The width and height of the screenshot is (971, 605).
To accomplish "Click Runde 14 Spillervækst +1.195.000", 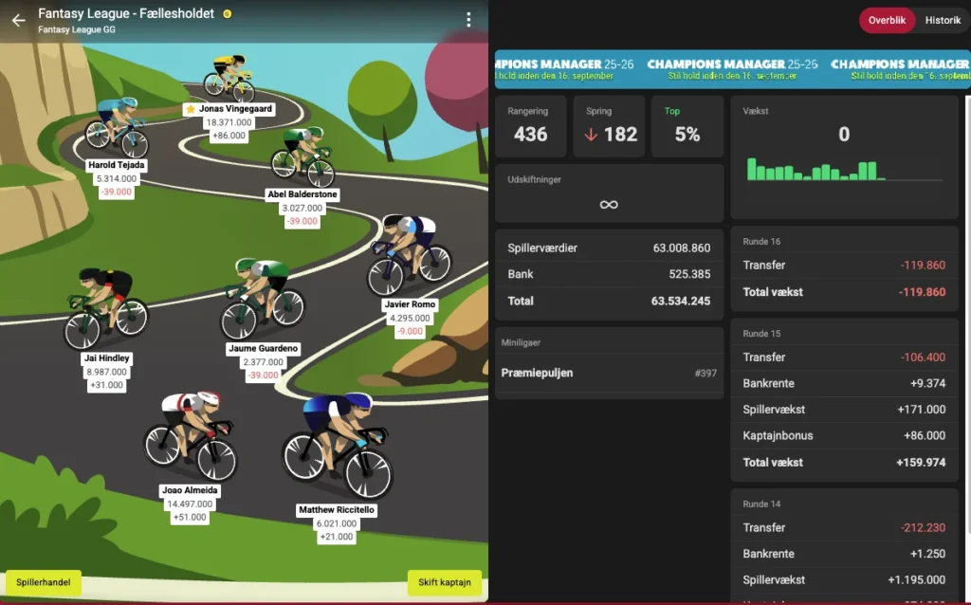I will tap(844, 579).
